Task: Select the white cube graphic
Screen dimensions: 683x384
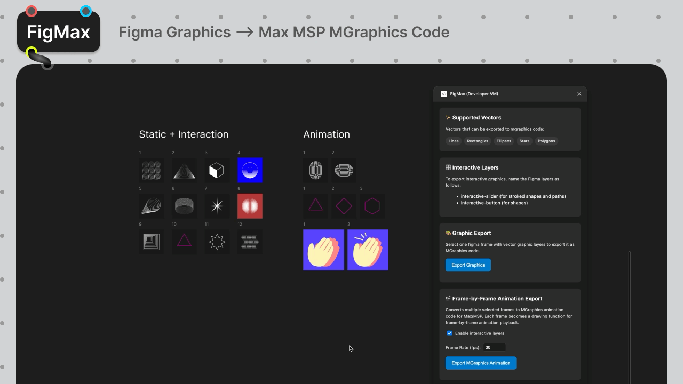Action: point(217,171)
